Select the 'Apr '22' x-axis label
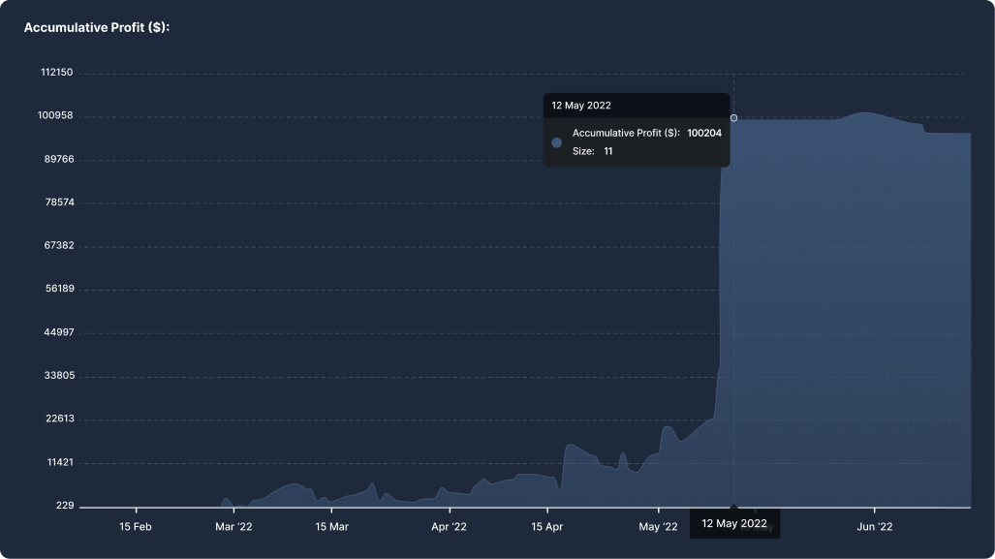This screenshot has width=995, height=559. [x=449, y=527]
